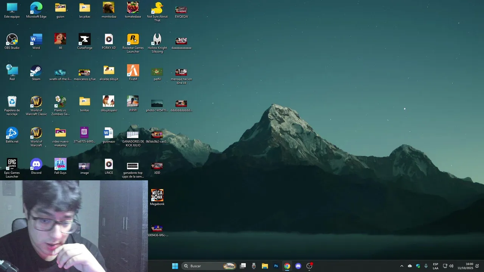This screenshot has height=272, width=484.
Task: Open Task View on the taskbar
Action: pos(243,266)
